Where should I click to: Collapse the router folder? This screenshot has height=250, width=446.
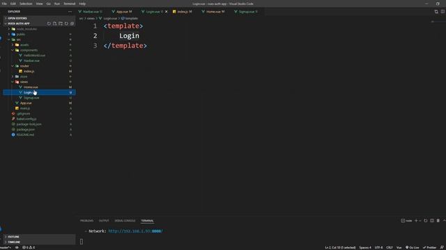coord(39,66)
